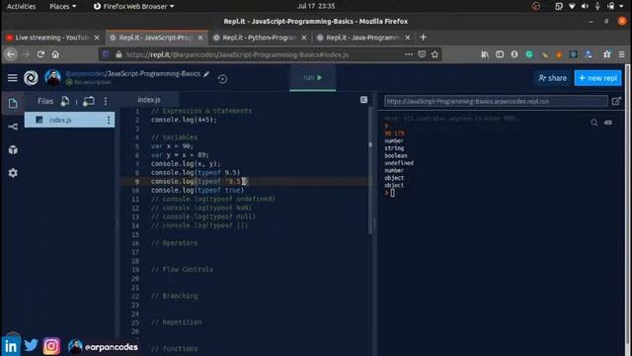Open the Files sidebar panel icon
Image resolution: width=632 pixels, height=356 pixels.
pos(13,103)
